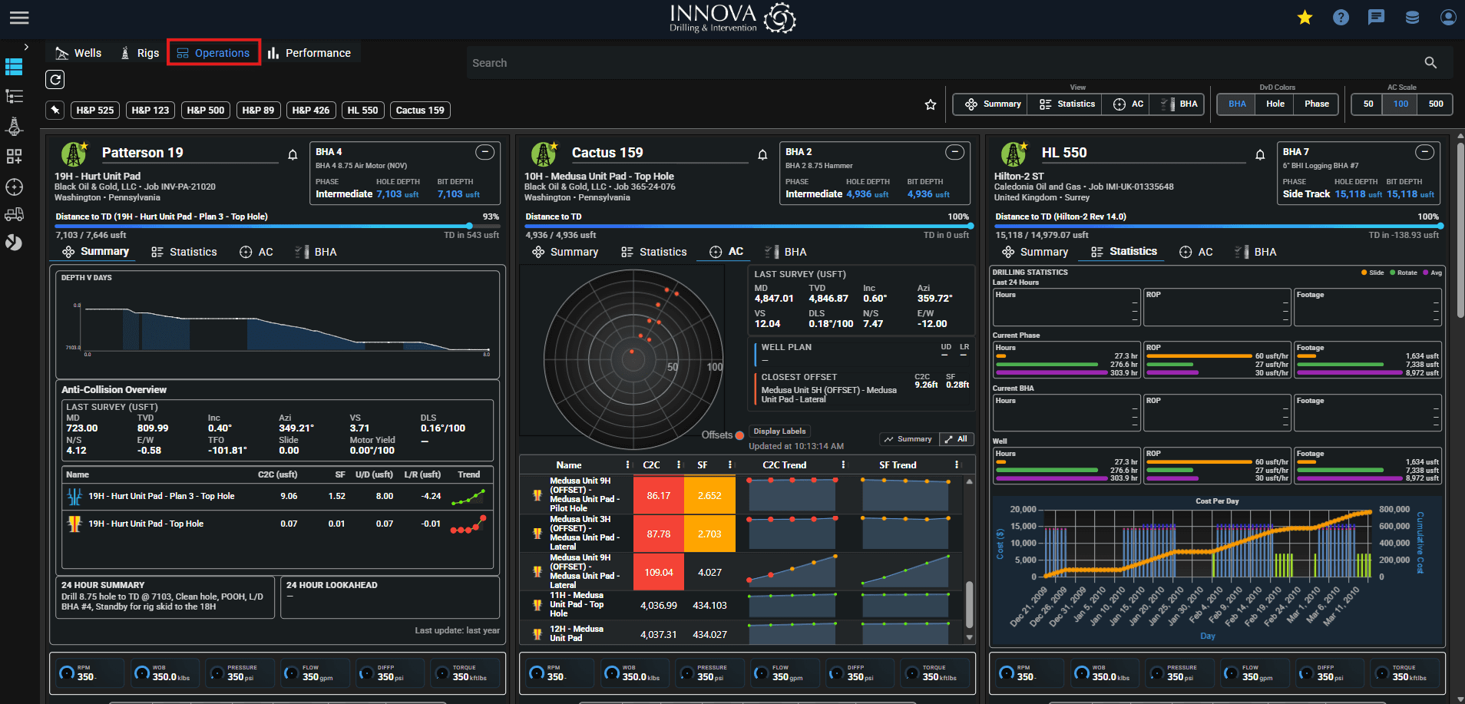Open the C2C column options menu

(679, 464)
